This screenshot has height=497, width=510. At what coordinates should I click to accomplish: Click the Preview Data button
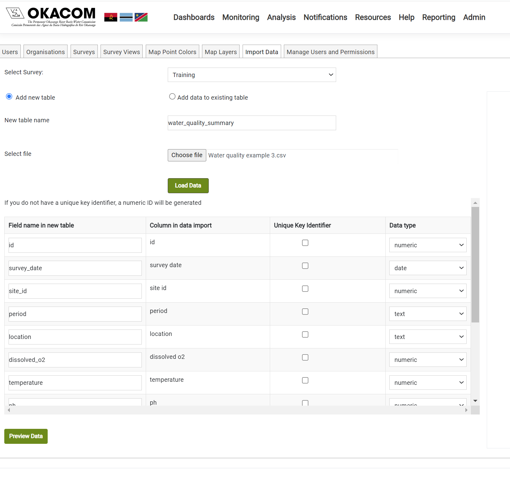26,436
